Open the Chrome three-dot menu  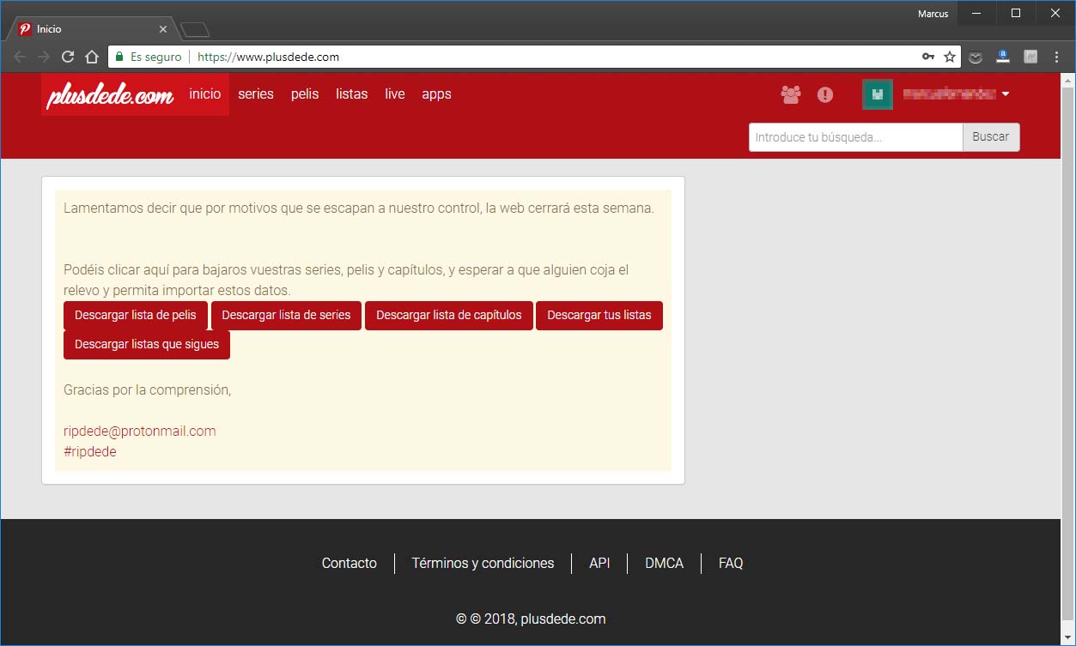pyautogui.click(x=1057, y=57)
